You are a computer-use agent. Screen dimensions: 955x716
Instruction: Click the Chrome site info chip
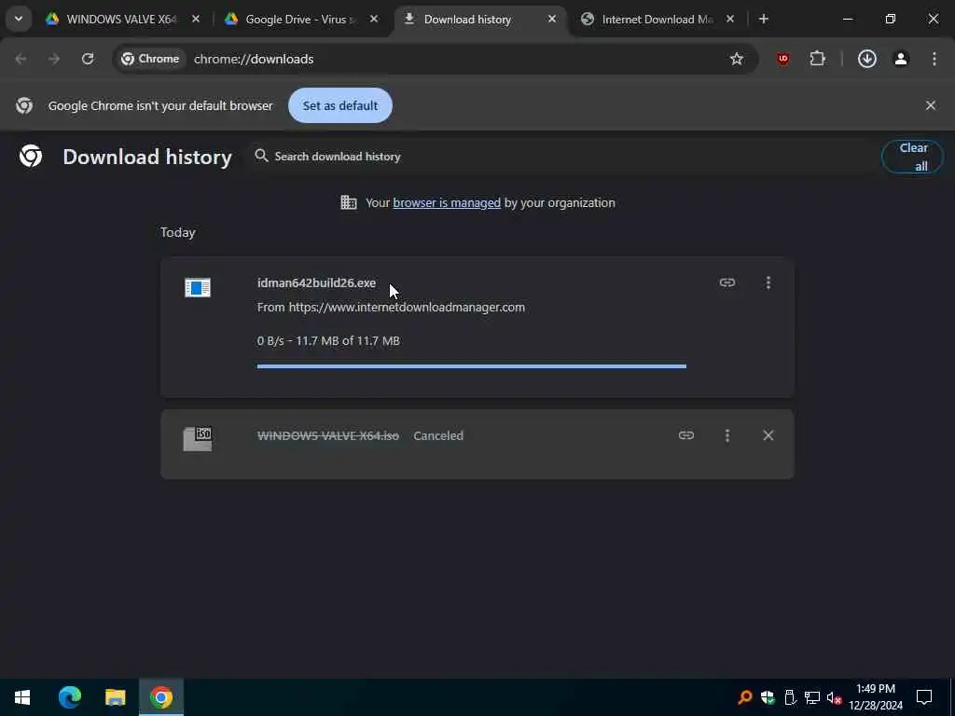point(150,59)
